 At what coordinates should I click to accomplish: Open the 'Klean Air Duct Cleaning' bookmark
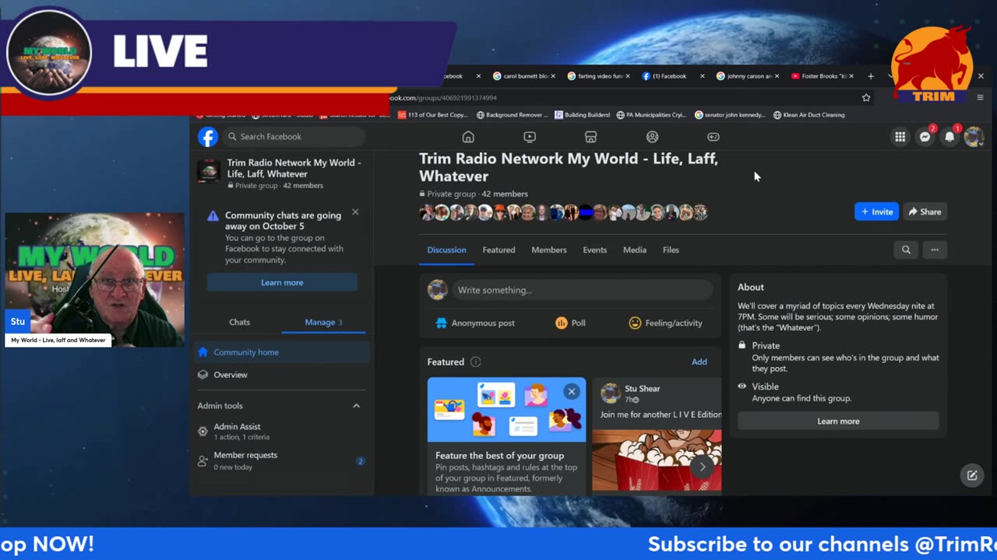coord(809,115)
